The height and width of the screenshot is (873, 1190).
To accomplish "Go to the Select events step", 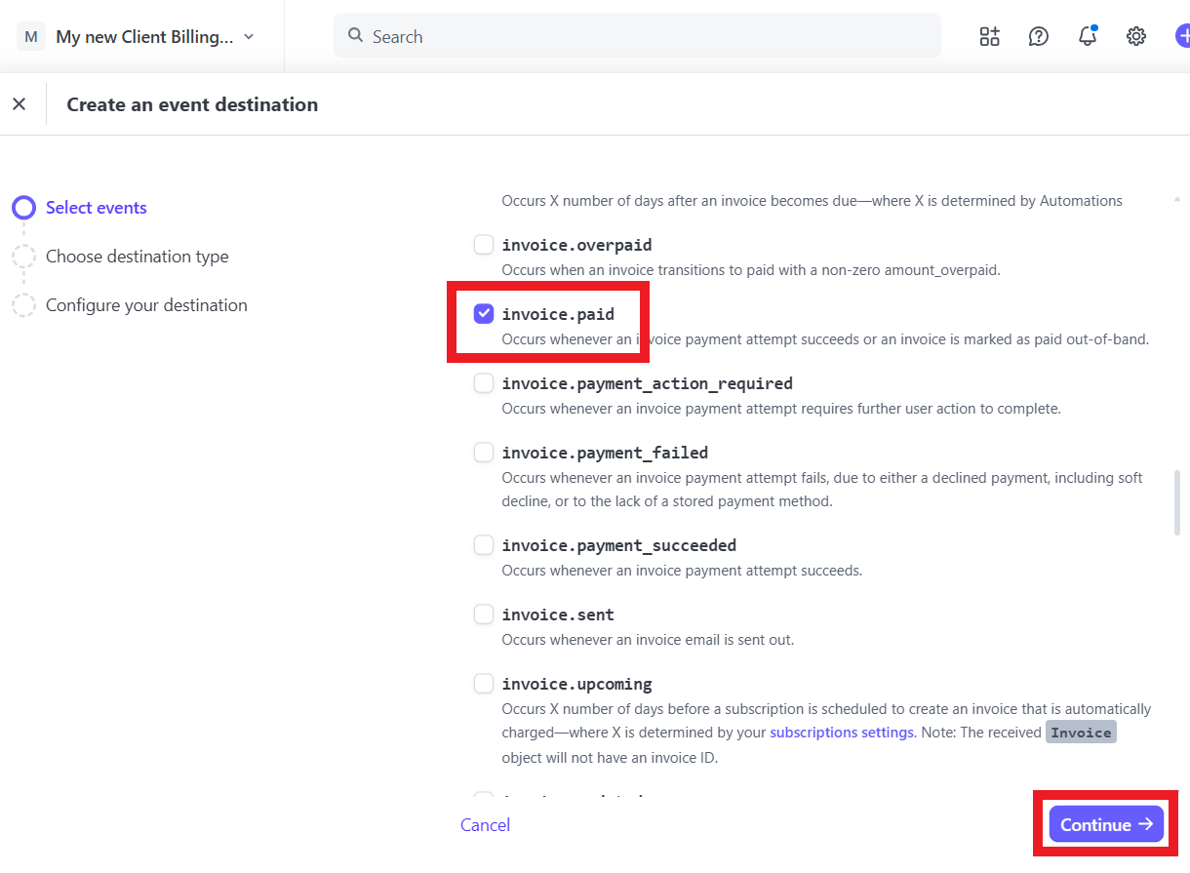I will (96, 208).
